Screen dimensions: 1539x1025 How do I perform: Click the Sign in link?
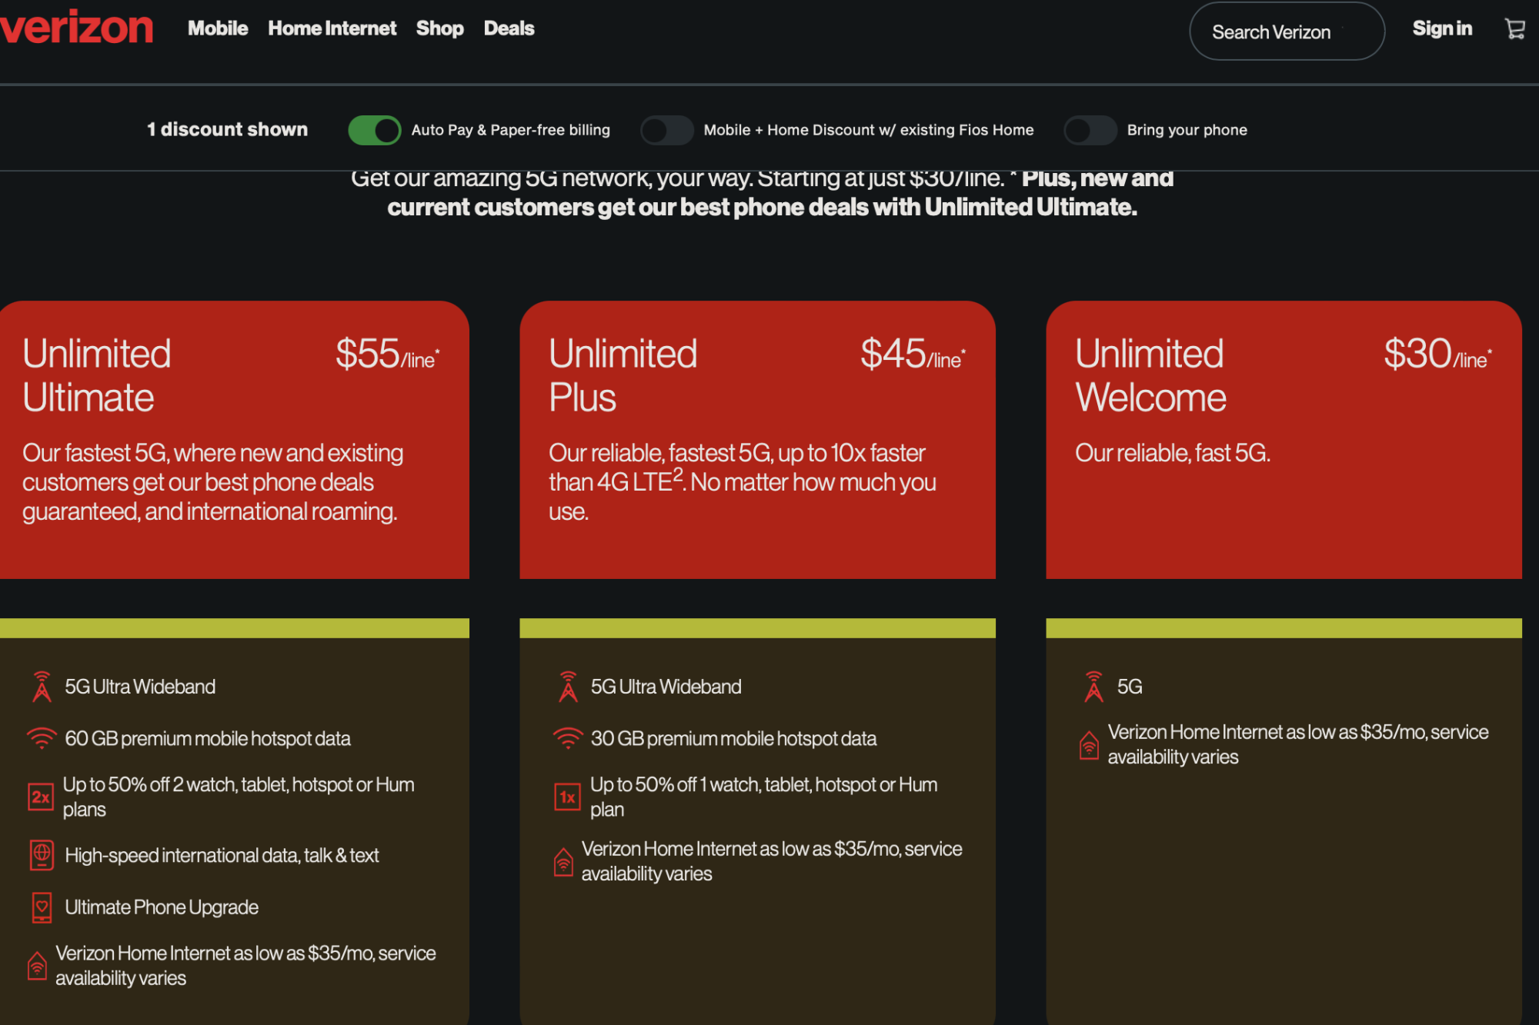(1442, 28)
